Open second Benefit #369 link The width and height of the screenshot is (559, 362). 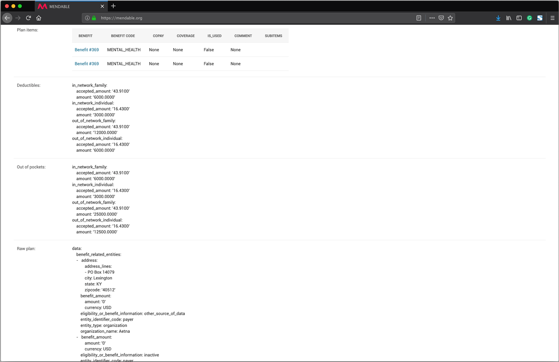(x=87, y=64)
